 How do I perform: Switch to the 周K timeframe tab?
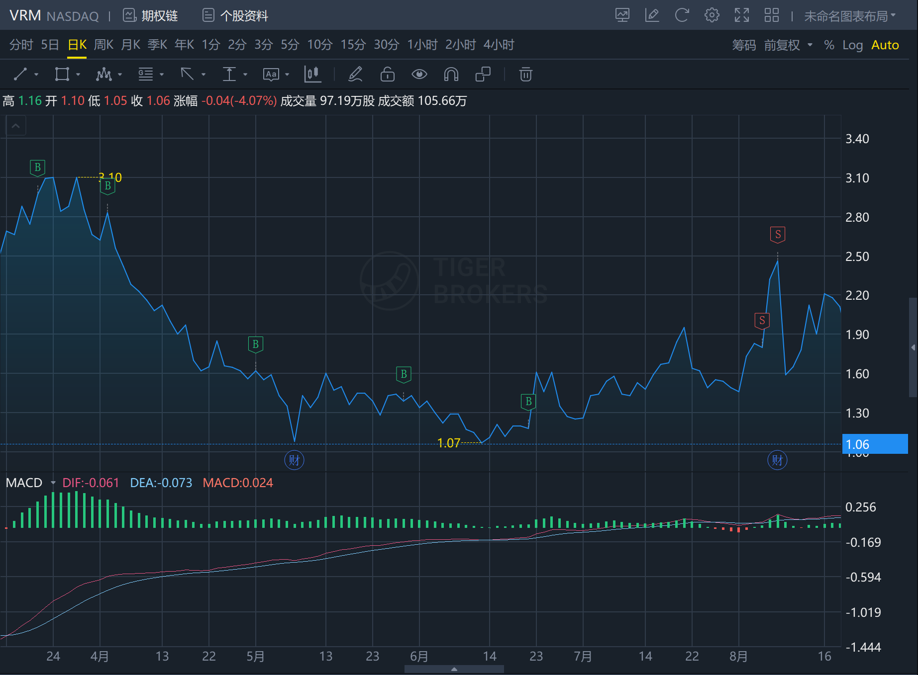click(103, 45)
